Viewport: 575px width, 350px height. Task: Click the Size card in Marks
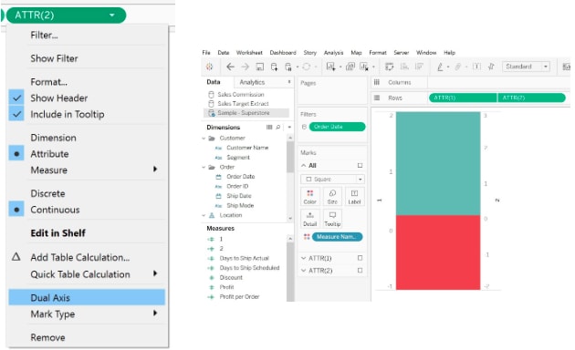(x=332, y=197)
